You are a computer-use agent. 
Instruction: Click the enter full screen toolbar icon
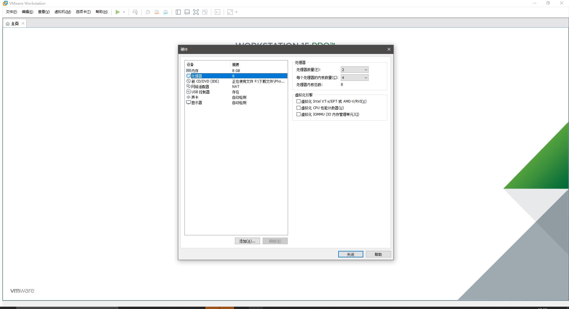196,12
